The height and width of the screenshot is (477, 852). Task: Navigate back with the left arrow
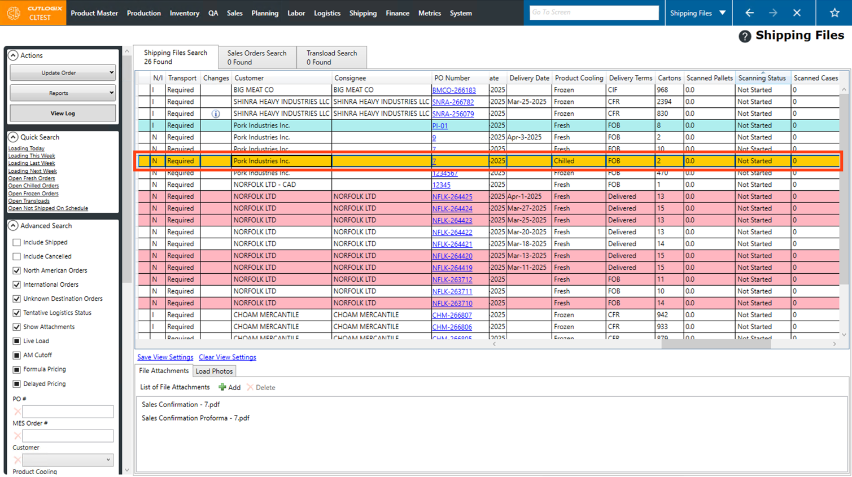pos(749,13)
